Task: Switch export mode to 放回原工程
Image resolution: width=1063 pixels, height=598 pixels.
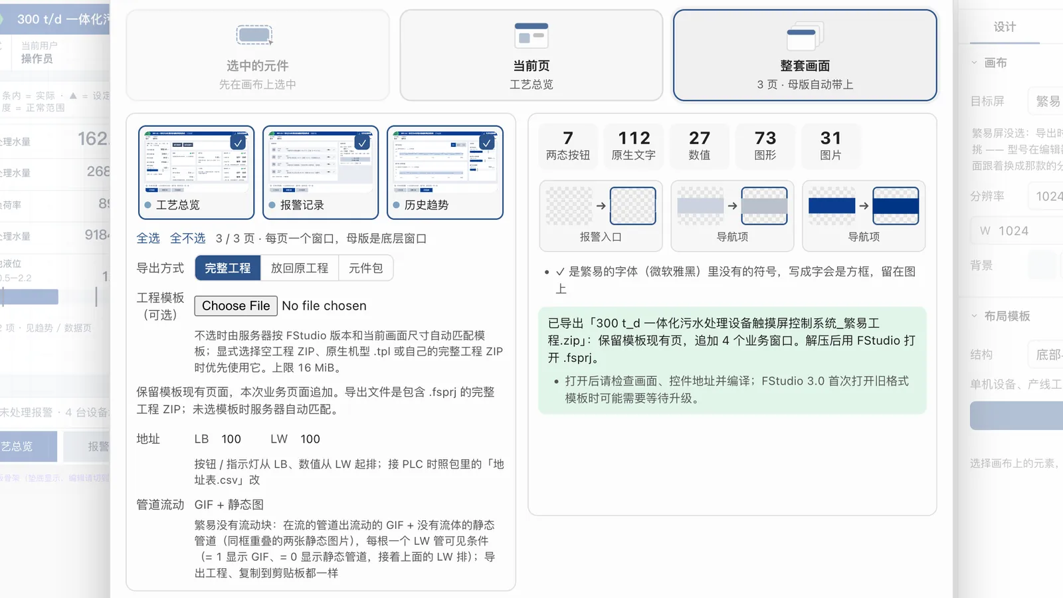Action: (x=299, y=268)
